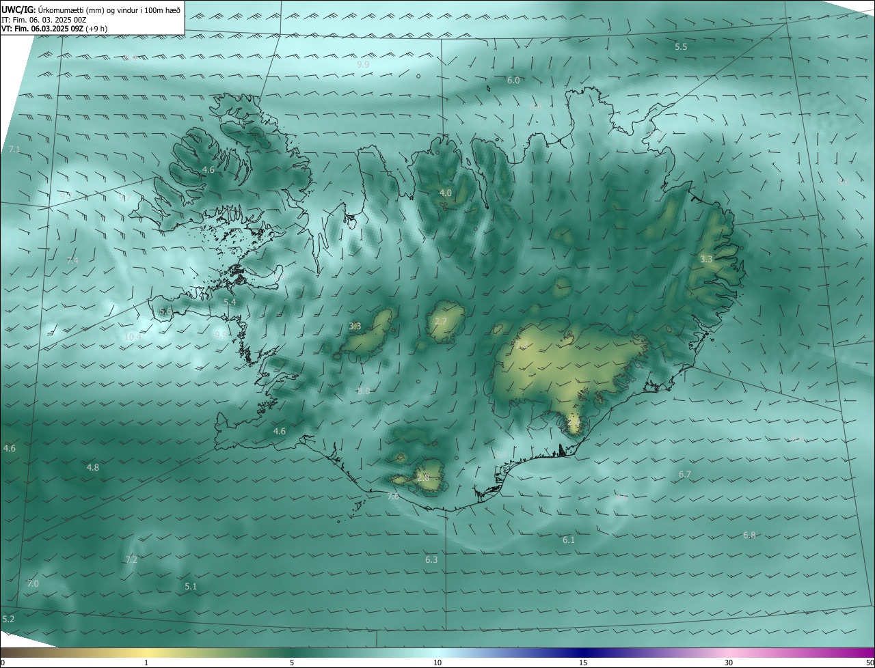The height and width of the screenshot is (668, 875).
Task: Click the 5.2 value label on the map
Action: click(x=8, y=620)
